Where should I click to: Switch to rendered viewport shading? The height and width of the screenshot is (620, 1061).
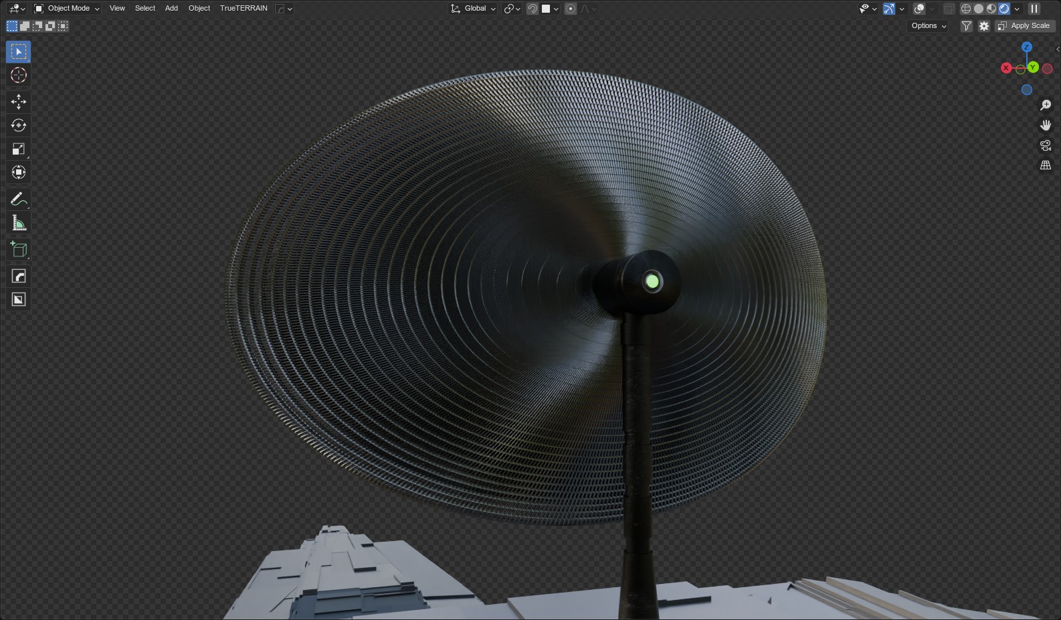[x=1004, y=9]
